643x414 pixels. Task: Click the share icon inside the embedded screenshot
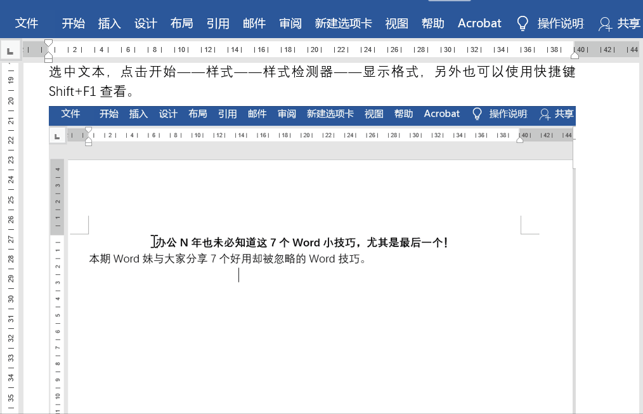544,114
